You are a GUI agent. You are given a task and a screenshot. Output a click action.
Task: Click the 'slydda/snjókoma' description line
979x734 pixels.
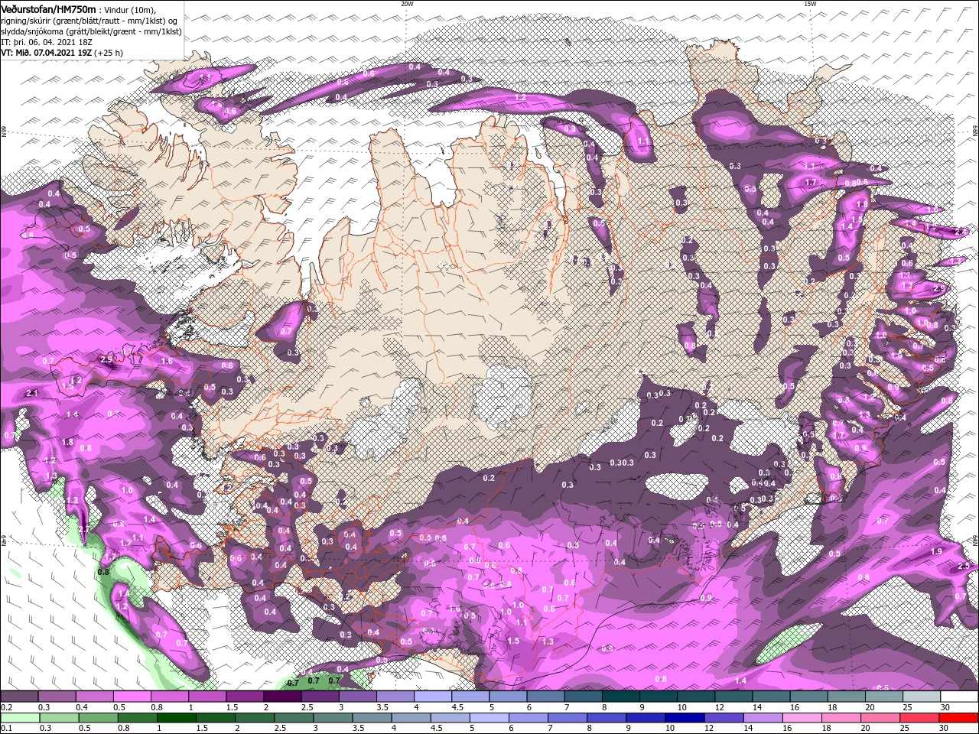[91, 32]
